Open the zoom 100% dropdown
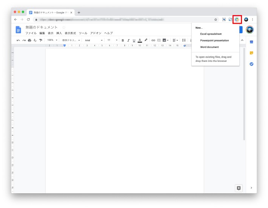Image resolution: width=268 pixels, height=208 pixels. pos(52,40)
